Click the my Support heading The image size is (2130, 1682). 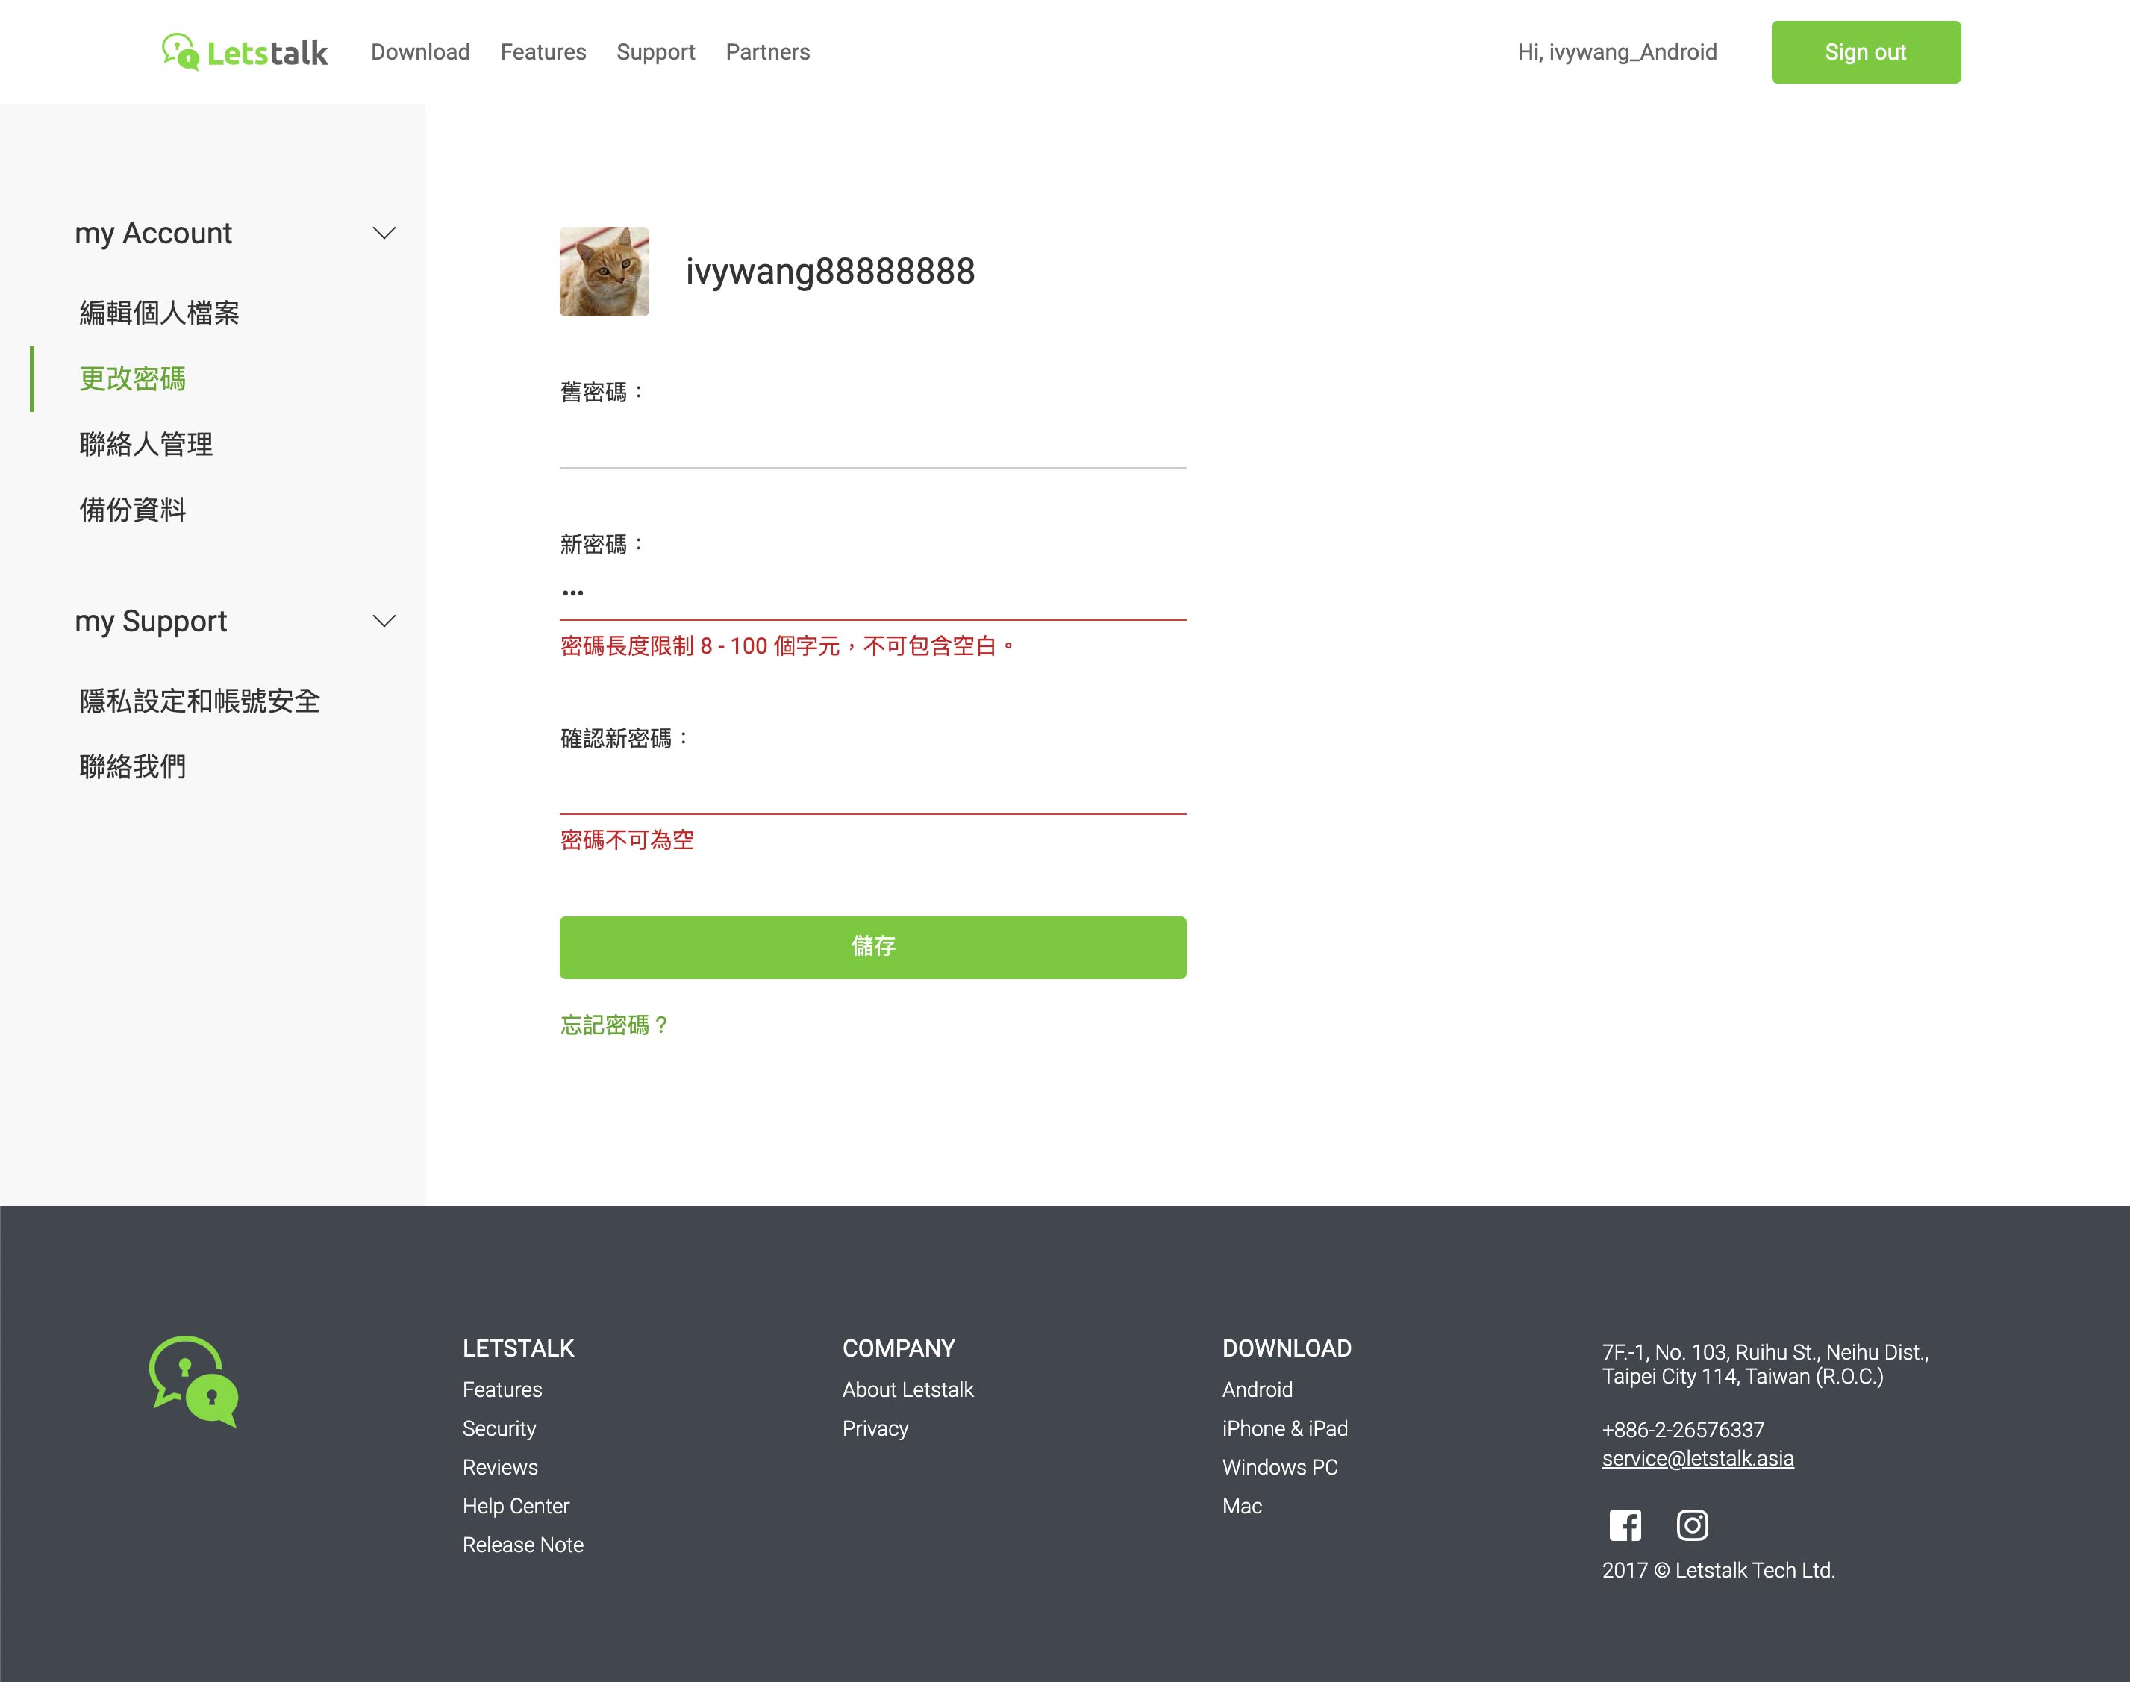pos(151,622)
